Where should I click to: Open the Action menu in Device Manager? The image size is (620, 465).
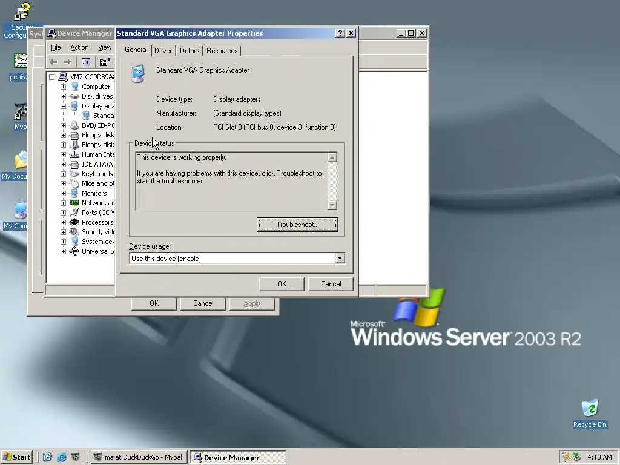coord(79,47)
